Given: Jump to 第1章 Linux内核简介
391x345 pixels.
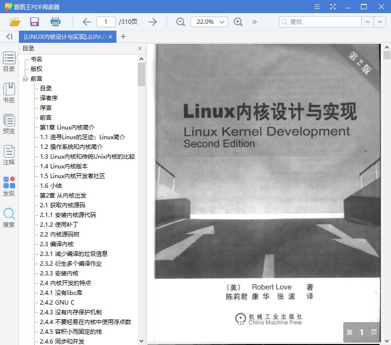Looking at the screenshot, I should point(67,127).
